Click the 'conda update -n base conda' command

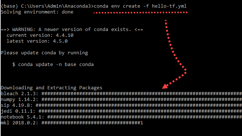coord(56,65)
